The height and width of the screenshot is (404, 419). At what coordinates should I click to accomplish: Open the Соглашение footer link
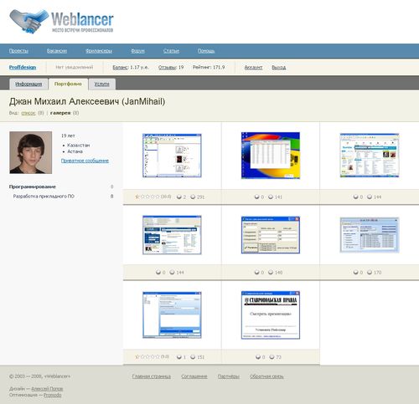pyautogui.click(x=194, y=376)
